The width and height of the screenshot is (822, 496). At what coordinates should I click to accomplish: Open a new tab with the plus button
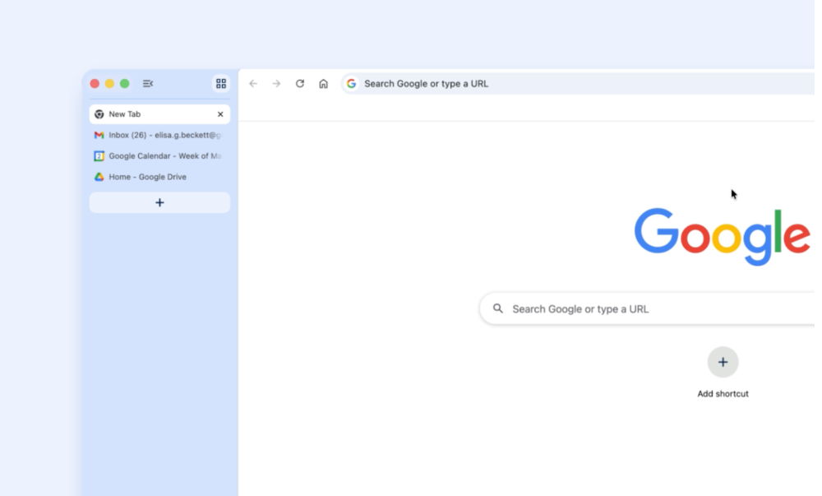pyautogui.click(x=159, y=202)
